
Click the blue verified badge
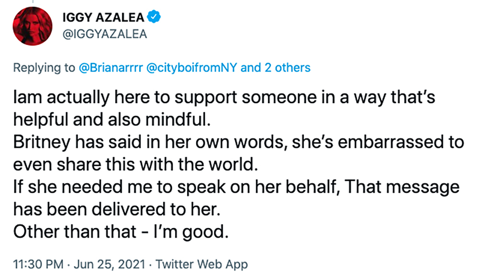point(154,17)
